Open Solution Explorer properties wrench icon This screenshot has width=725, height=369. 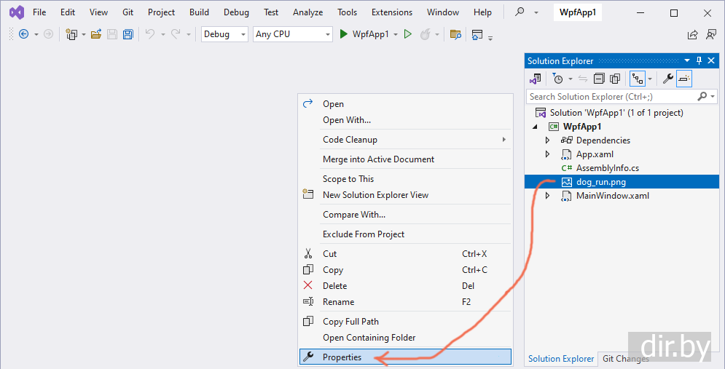[667, 79]
